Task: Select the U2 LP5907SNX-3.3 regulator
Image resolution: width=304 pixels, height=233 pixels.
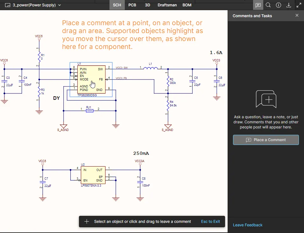Action: pyautogui.click(x=93, y=175)
